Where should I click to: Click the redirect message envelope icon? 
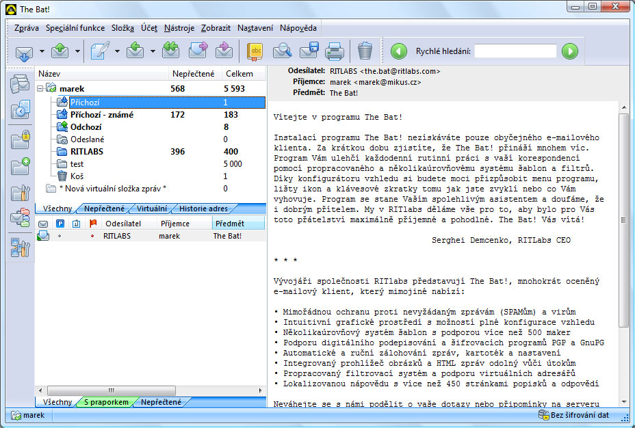(224, 51)
